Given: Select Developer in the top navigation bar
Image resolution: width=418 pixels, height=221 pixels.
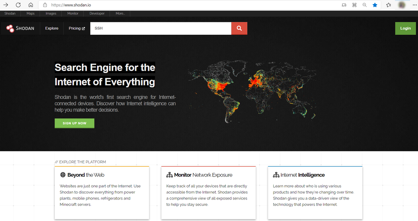Looking at the screenshot, I should point(96,13).
